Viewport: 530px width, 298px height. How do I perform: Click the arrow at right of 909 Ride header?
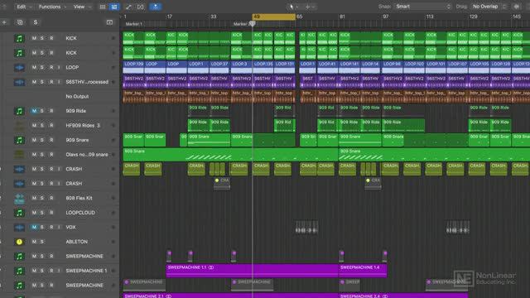point(113,111)
